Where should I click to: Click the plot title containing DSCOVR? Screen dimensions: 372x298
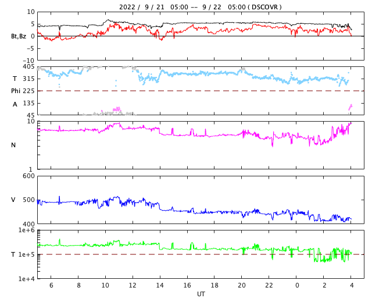point(201,7)
